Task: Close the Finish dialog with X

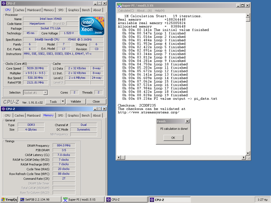Action: point(187,121)
